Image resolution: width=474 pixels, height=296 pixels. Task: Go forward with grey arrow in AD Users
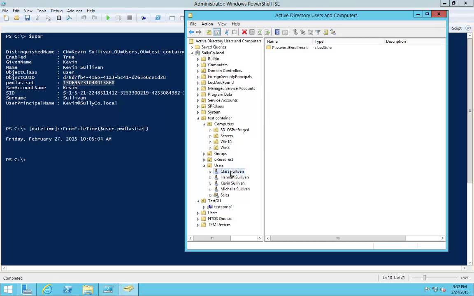click(x=199, y=32)
